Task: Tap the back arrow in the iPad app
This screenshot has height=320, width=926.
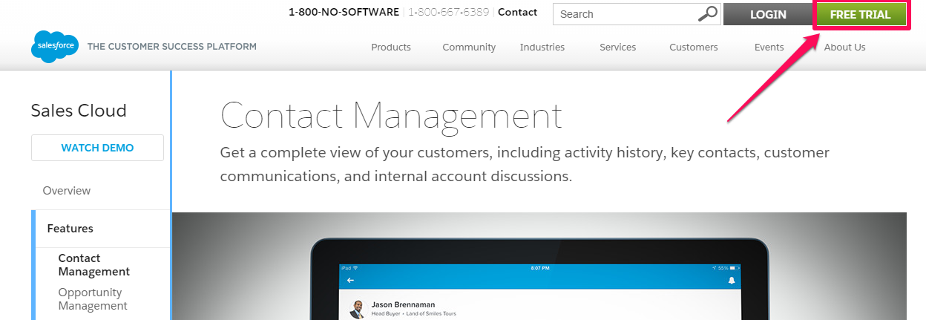Action: click(350, 281)
